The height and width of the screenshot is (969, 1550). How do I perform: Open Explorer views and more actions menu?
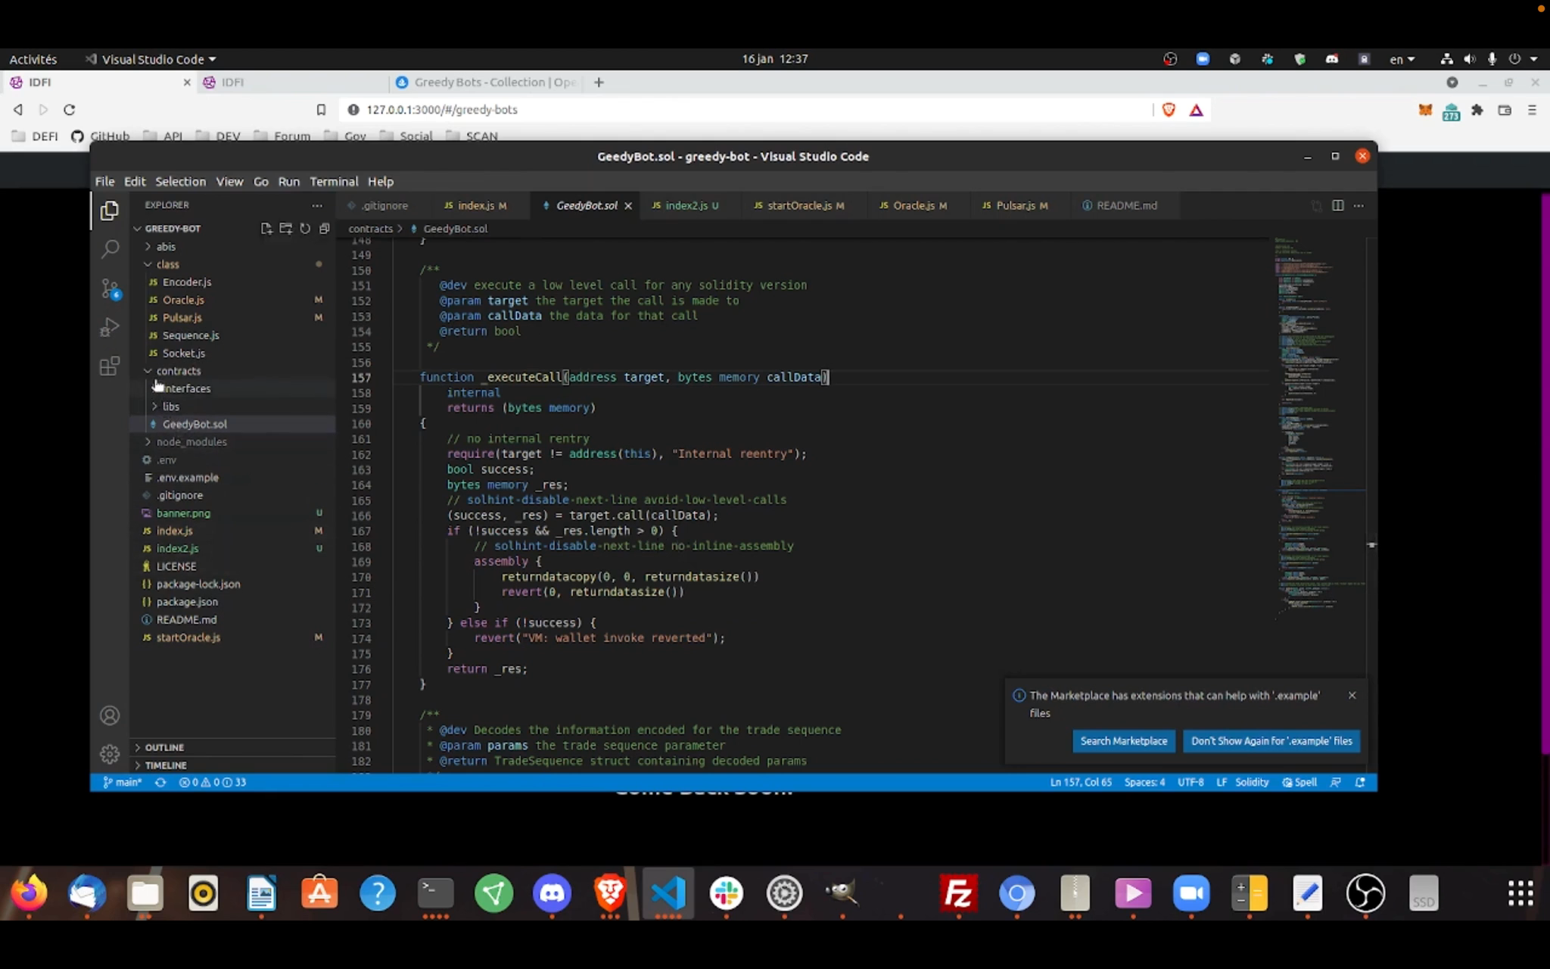click(x=316, y=205)
